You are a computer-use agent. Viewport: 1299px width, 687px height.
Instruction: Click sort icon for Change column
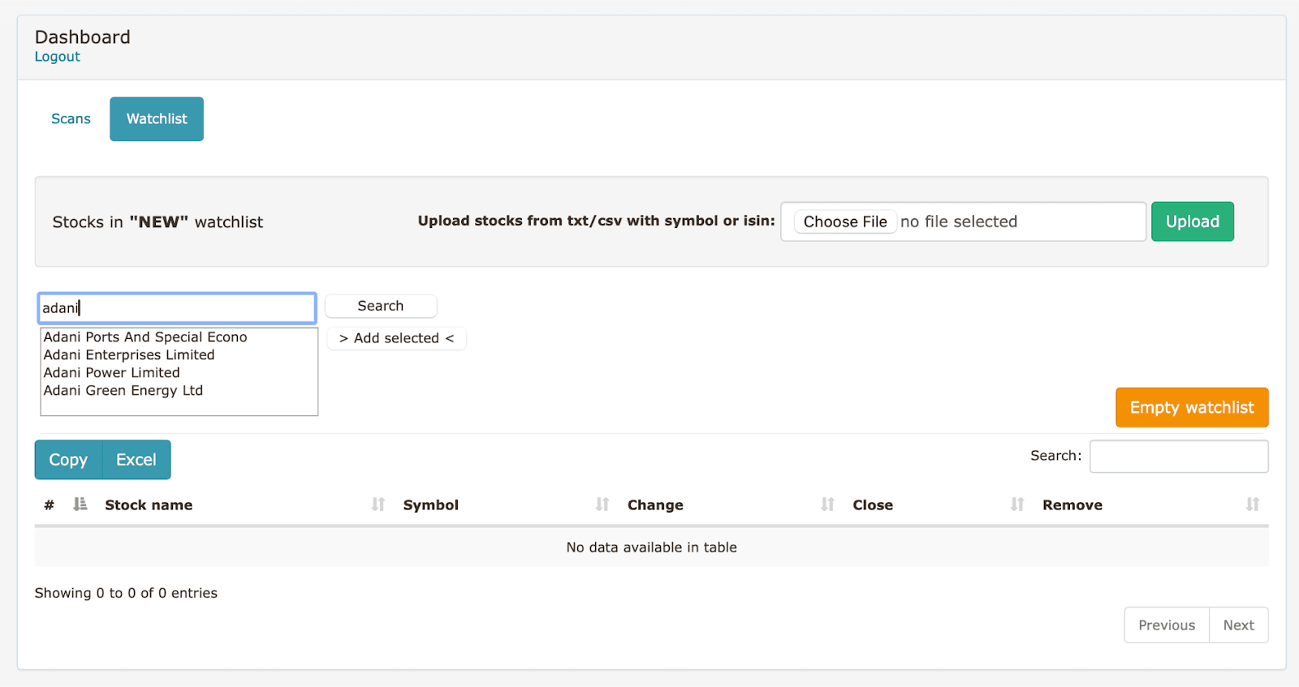827,505
